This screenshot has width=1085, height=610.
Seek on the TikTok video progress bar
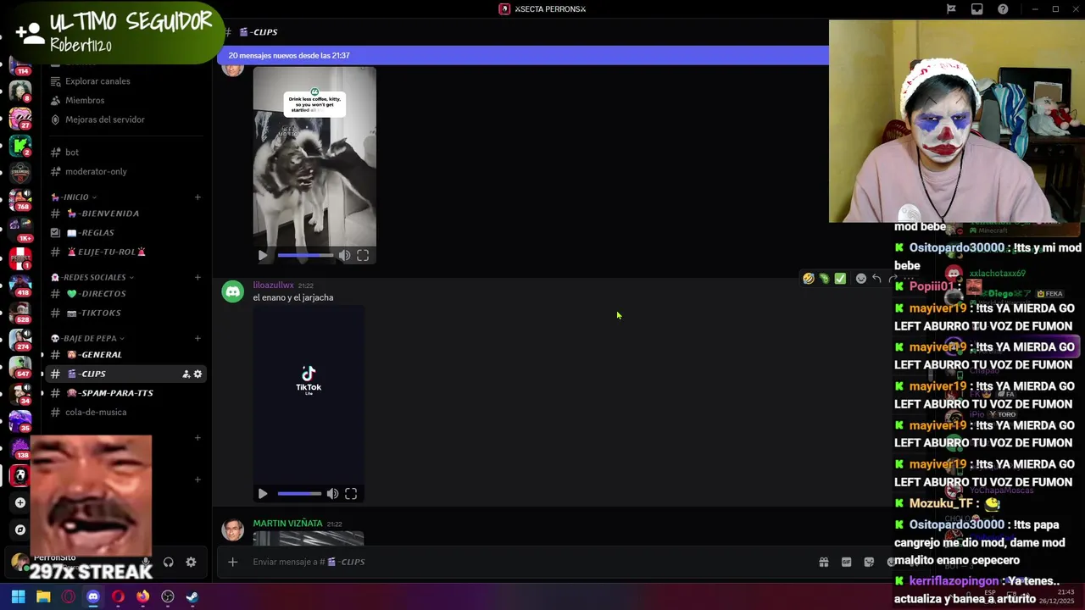click(x=299, y=493)
